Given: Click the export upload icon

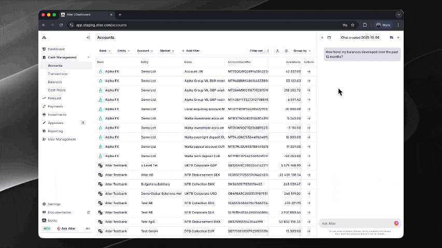Looking at the screenshot, I should (x=277, y=51).
